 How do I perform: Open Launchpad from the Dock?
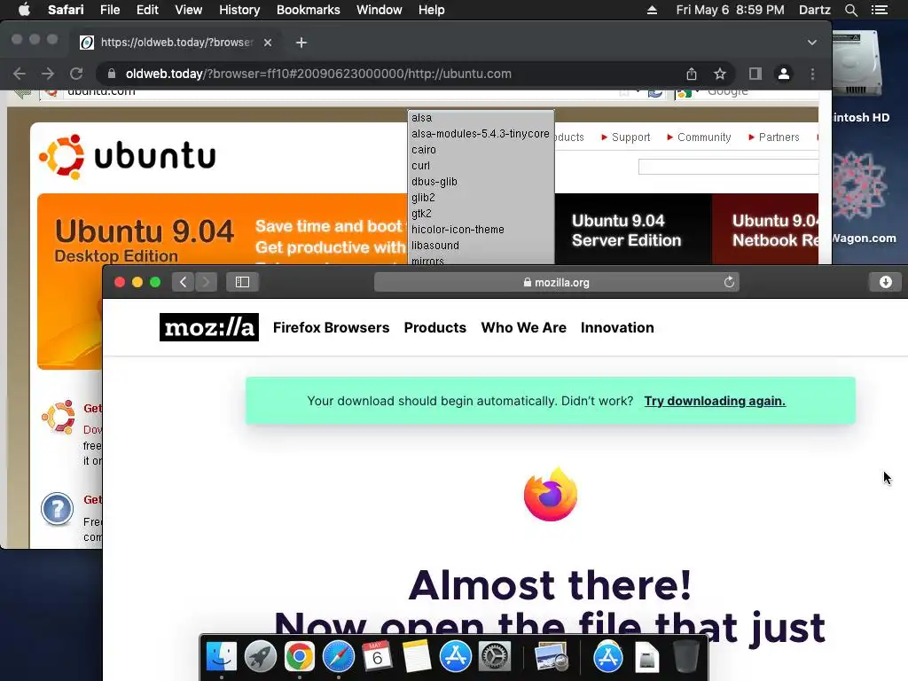point(260,657)
